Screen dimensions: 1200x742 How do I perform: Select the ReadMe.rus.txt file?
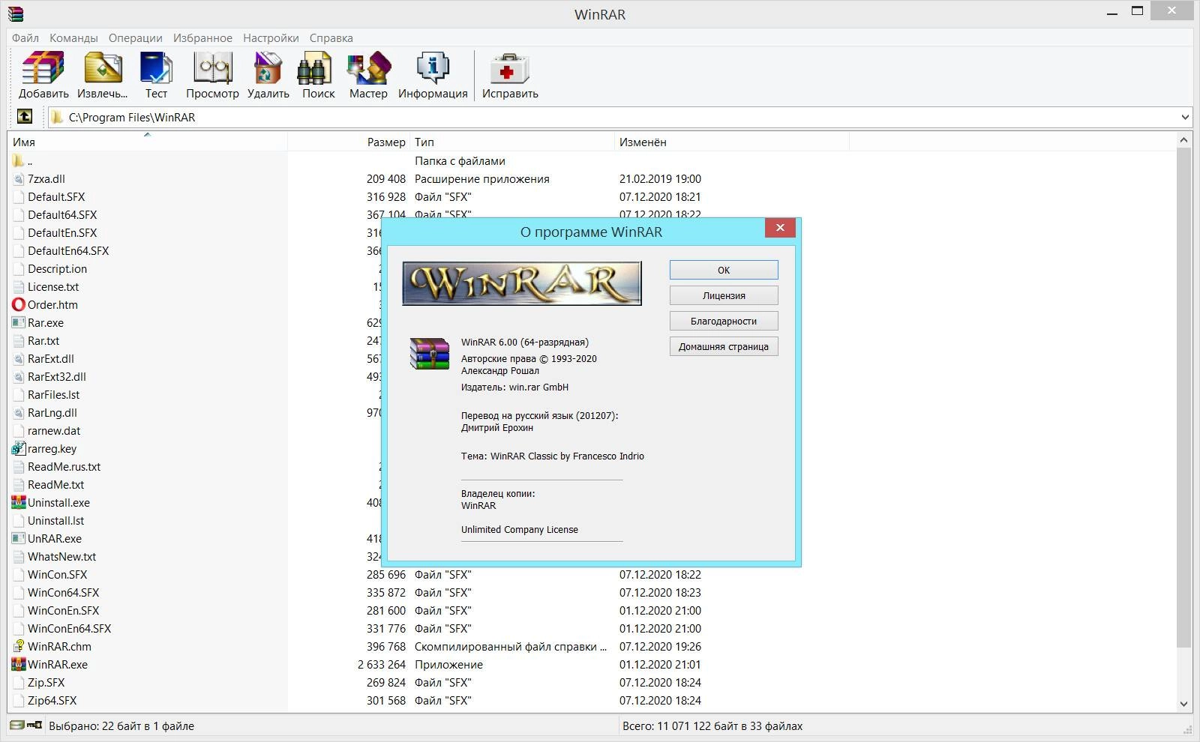(64, 466)
